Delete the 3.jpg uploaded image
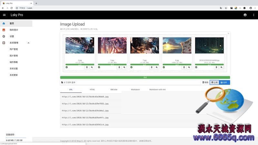258x145 pixels. click(x=119, y=67)
